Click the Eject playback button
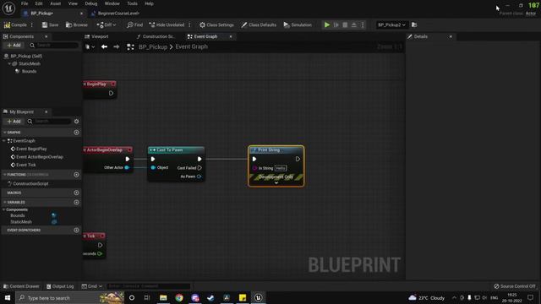The height and width of the screenshot is (304, 541). (353, 24)
